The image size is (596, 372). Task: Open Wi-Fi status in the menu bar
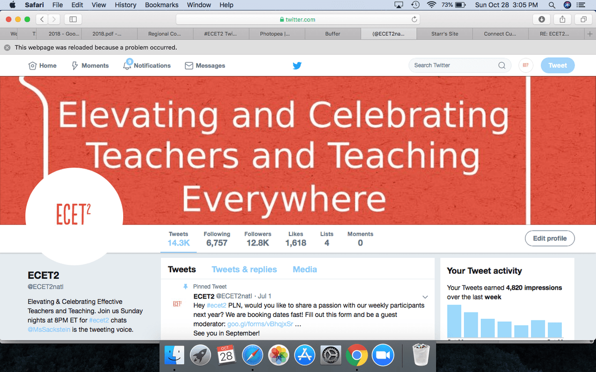[431, 5]
